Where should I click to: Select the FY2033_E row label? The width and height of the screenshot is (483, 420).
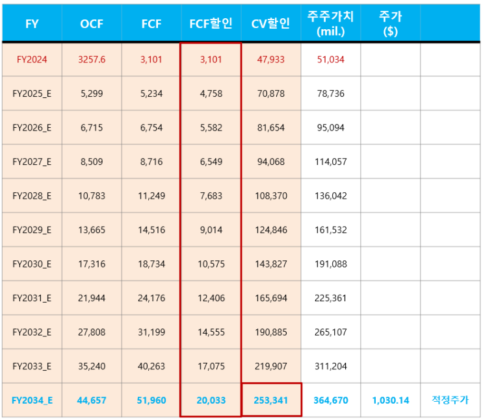[x=32, y=367]
